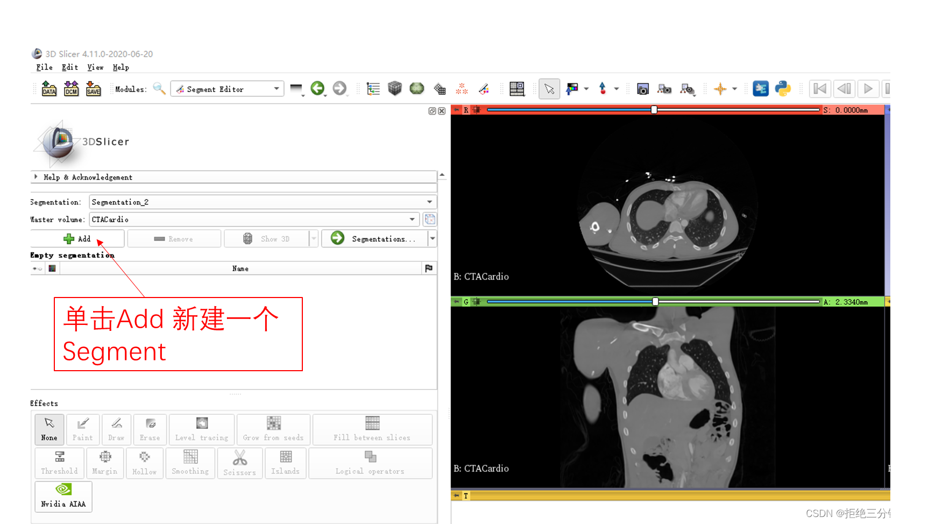Open the Markups fiducials icon
This screenshot has height=524, width=928.
[x=462, y=89]
